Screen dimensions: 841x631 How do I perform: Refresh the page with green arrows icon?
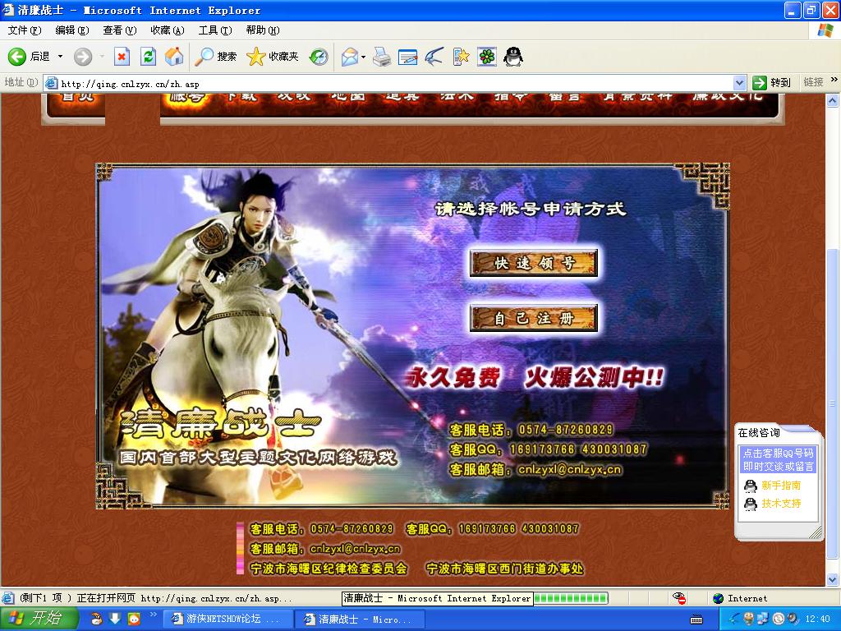point(148,57)
